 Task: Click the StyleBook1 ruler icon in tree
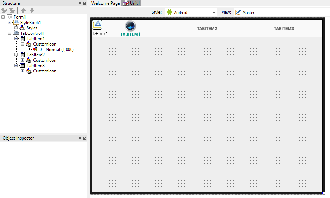pos(16,22)
